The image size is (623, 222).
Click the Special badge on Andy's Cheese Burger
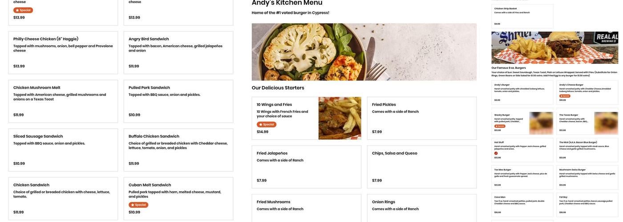(565, 96)
